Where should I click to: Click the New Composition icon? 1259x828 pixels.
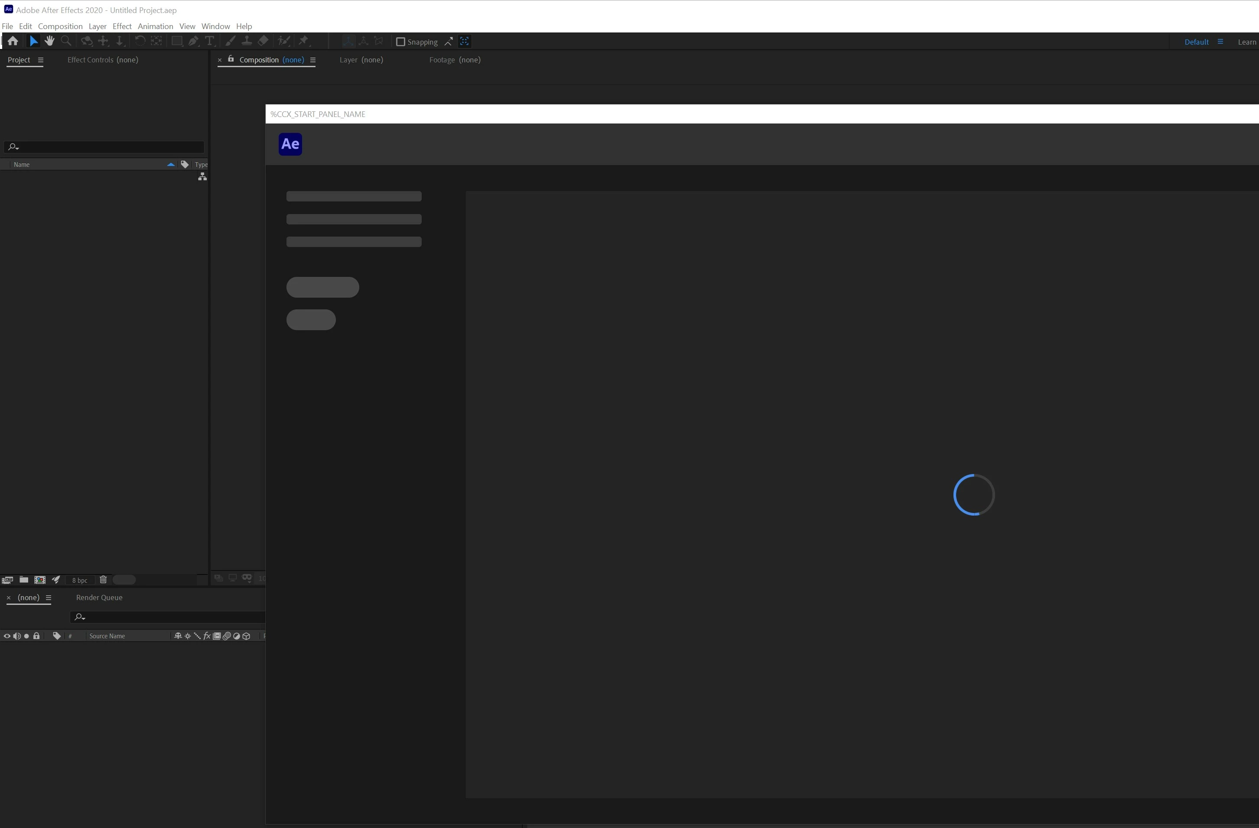tap(40, 580)
